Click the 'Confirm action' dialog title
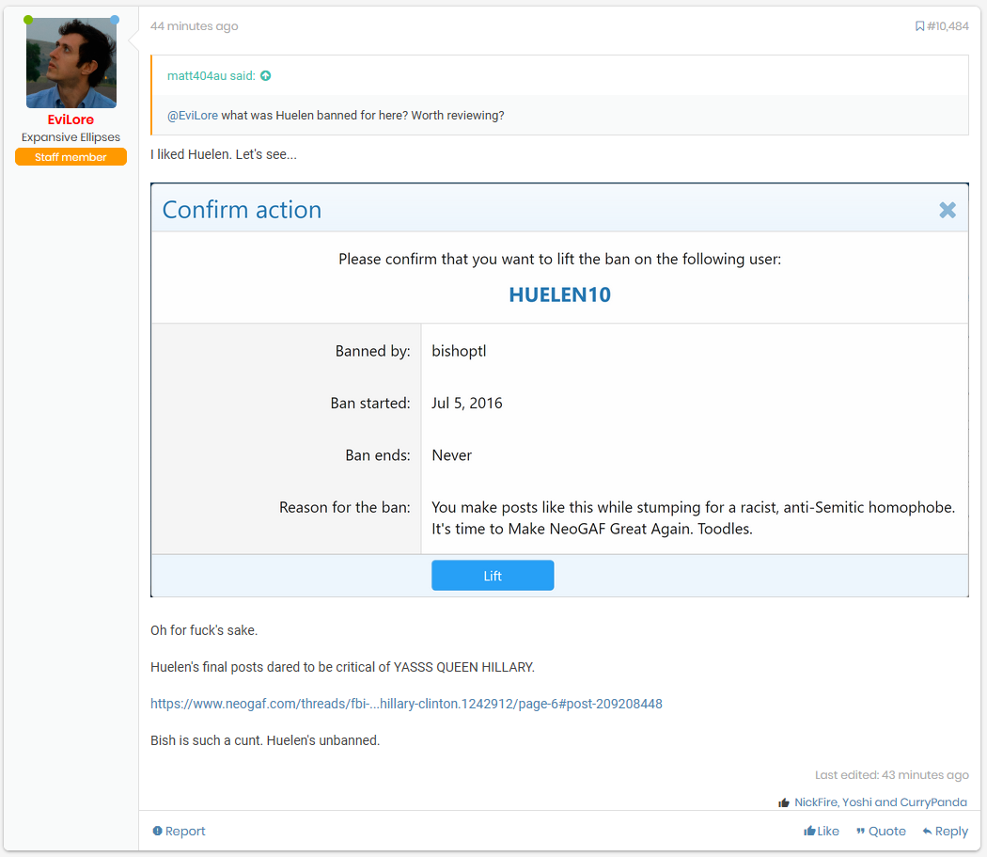Screen dimensions: 987x857 coord(242,210)
